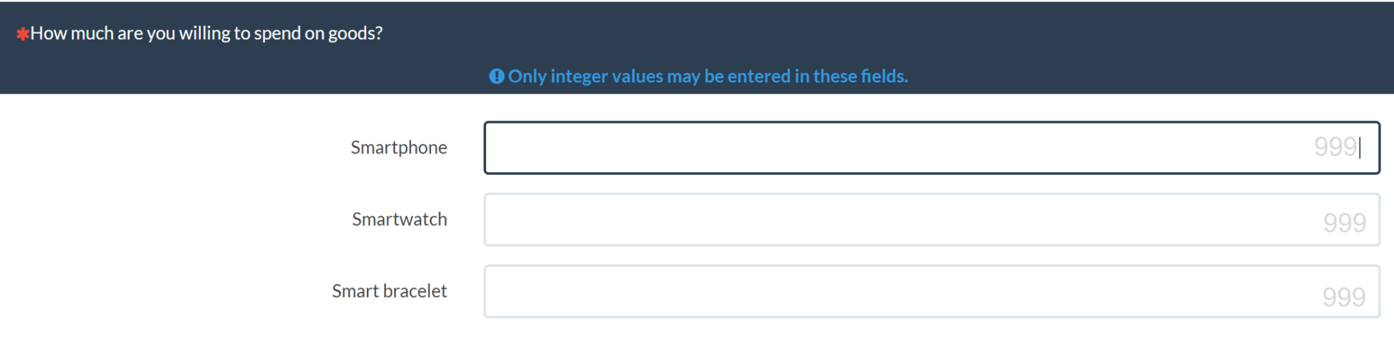Click the question title about spending on goods
Image resolution: width=1394 pixels, height=361 pixels.
206,33
